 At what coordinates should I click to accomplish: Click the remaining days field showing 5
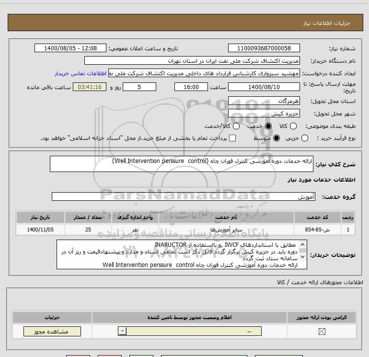139,87
